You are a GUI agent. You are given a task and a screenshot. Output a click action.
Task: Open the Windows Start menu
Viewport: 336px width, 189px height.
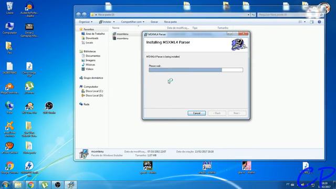(5, 185)
